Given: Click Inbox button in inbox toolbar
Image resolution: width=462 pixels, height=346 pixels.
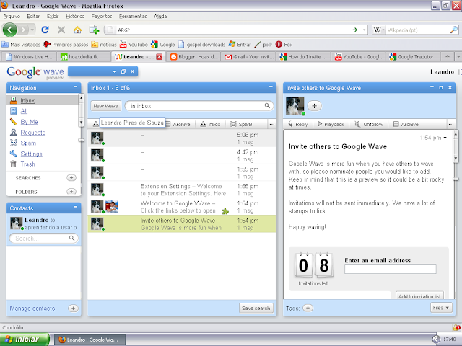Looking at the screenshot, I should [210, 124].
